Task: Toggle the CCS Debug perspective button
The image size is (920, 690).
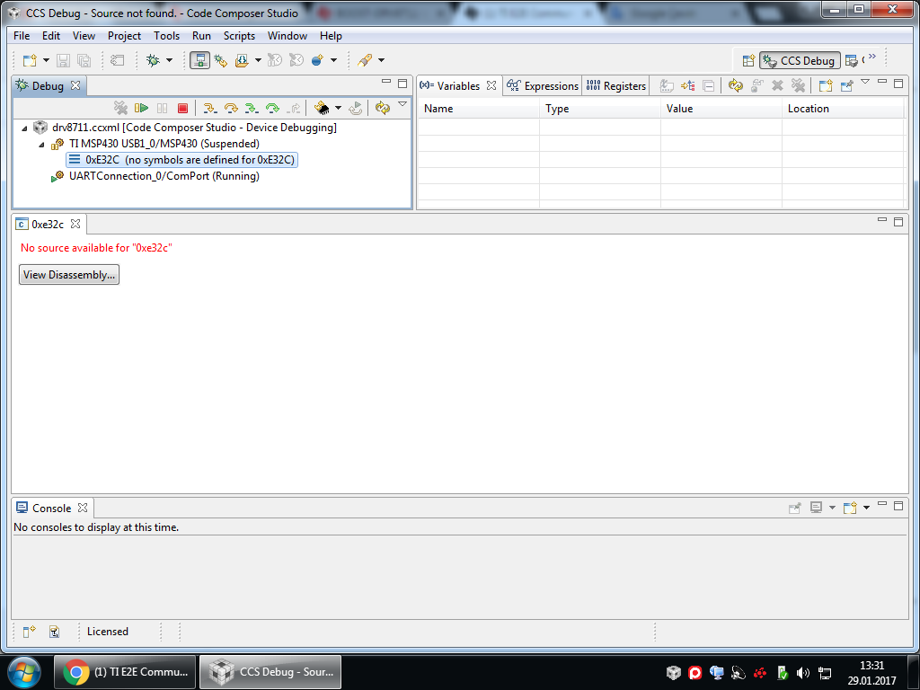Action: tap(800, 60)
